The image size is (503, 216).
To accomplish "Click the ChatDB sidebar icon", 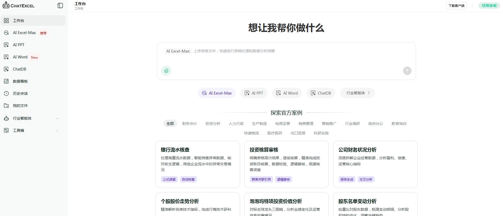I will 6,69.
